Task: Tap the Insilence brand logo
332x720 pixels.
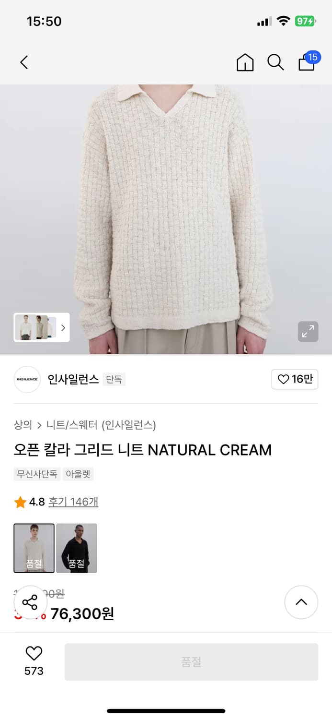Action: 27,379
